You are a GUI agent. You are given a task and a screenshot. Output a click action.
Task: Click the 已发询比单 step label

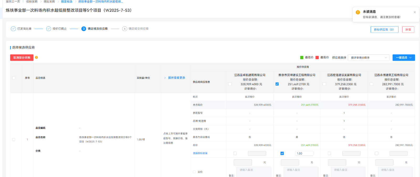point(24,29)
